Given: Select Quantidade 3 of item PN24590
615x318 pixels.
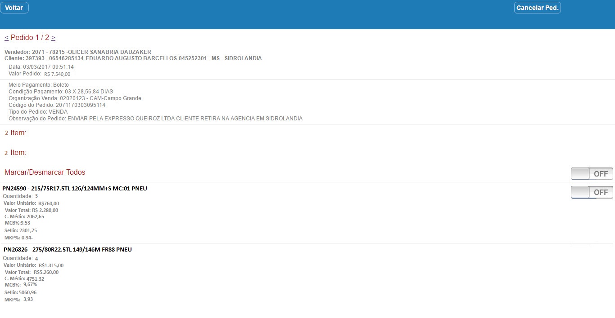Looking at the screenshot, I should click(x=20, y=196).
